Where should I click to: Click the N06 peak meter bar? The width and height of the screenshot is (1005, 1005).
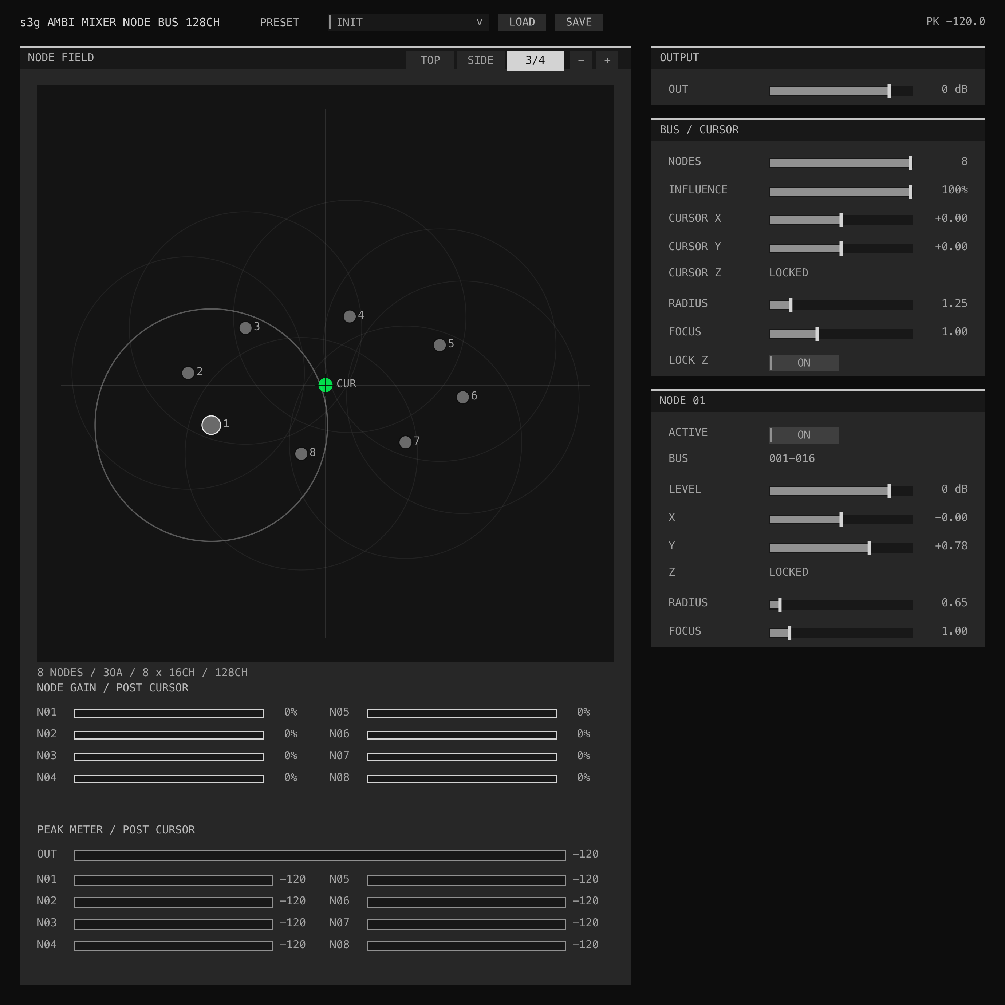(466, 902)
